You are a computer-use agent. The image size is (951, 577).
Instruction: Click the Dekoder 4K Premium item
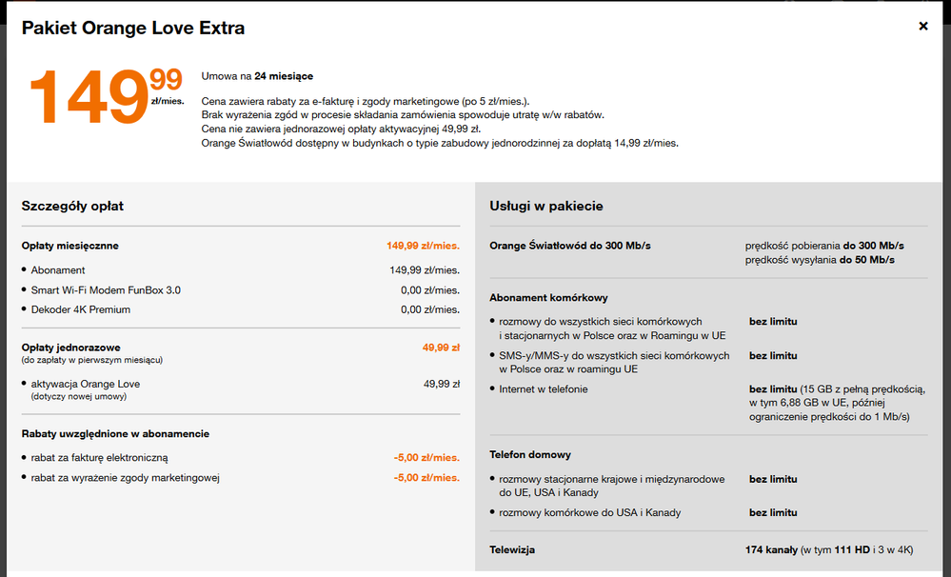[x=81, y=309]
